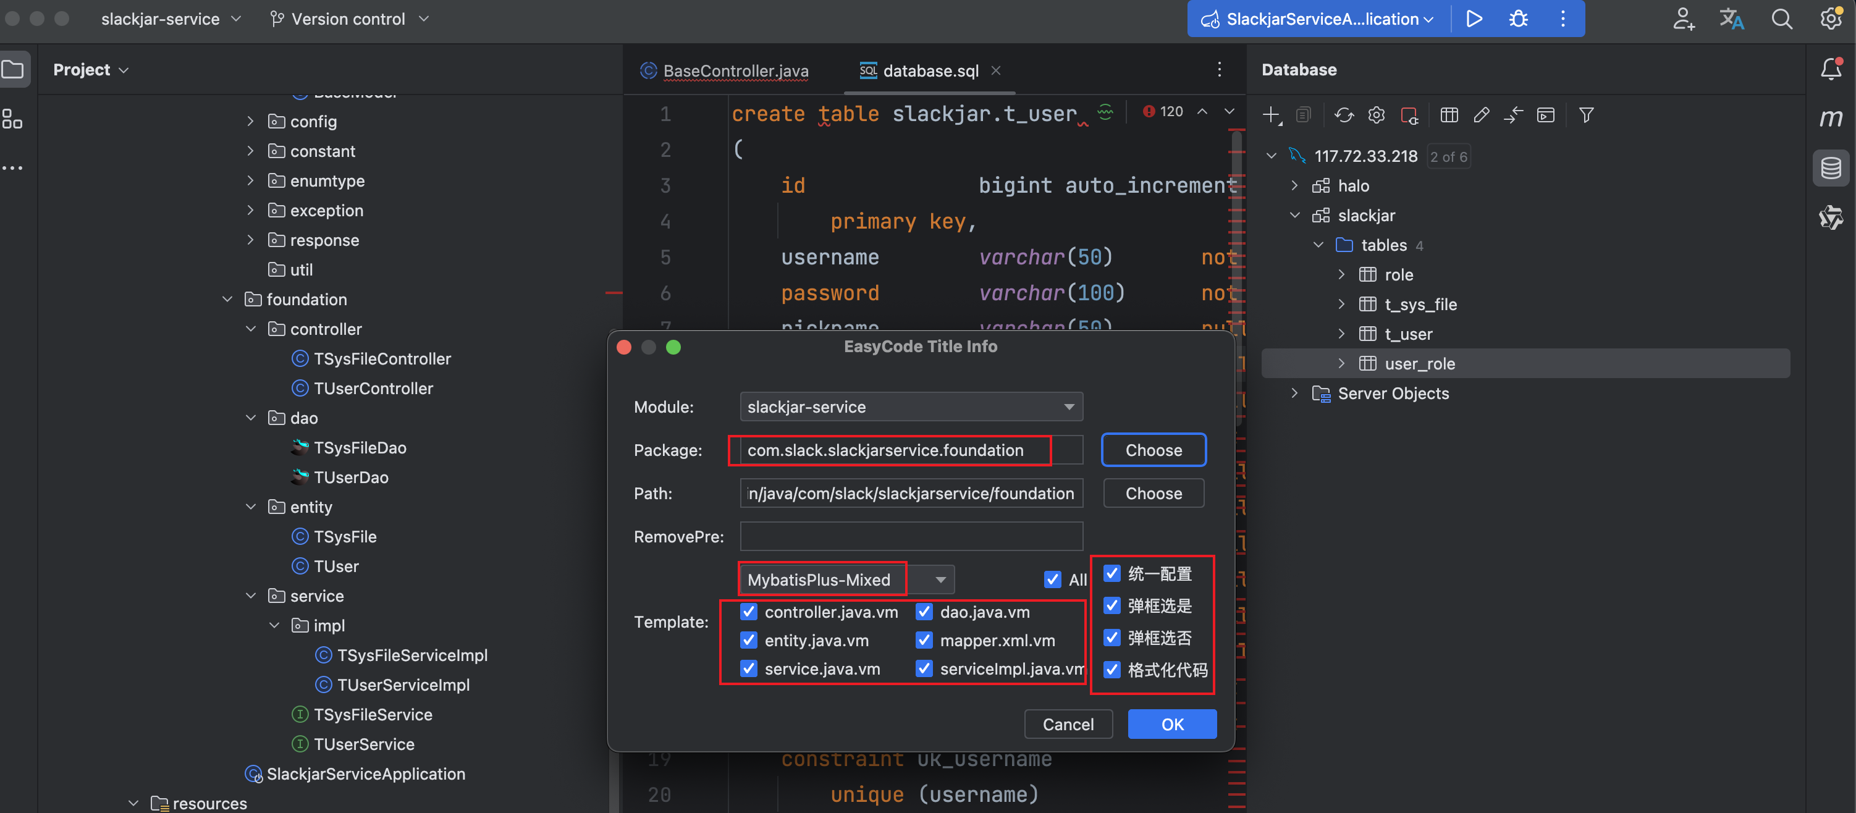Open Search Everywhere magnifier icon
The width and height of the screenshot is (1856, 813).
click(x=1781, y=19)
